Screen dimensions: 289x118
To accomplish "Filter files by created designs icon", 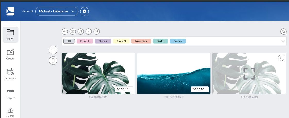I will pyautogui.click(x=88, y=32).
